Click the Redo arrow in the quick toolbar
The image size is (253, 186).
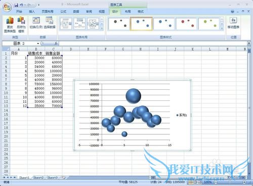click(x=29, y=5)
